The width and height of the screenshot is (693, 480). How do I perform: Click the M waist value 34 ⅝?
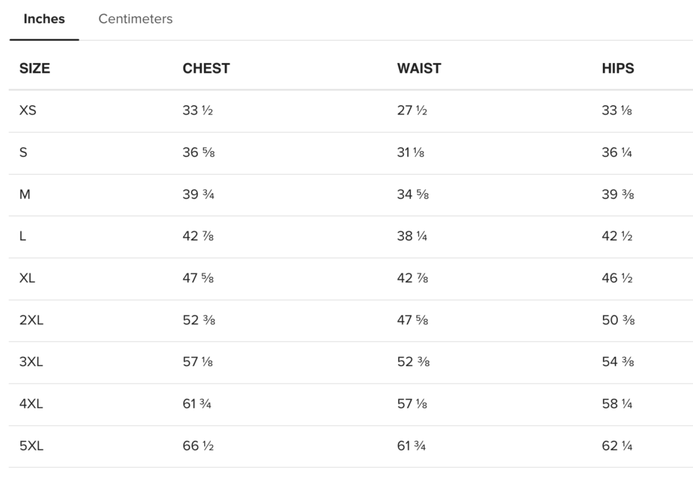click(x=413, y=194)
